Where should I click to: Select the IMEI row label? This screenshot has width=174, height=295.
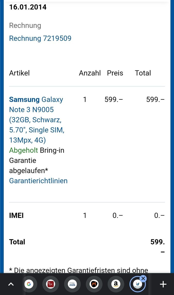point(16,216)
